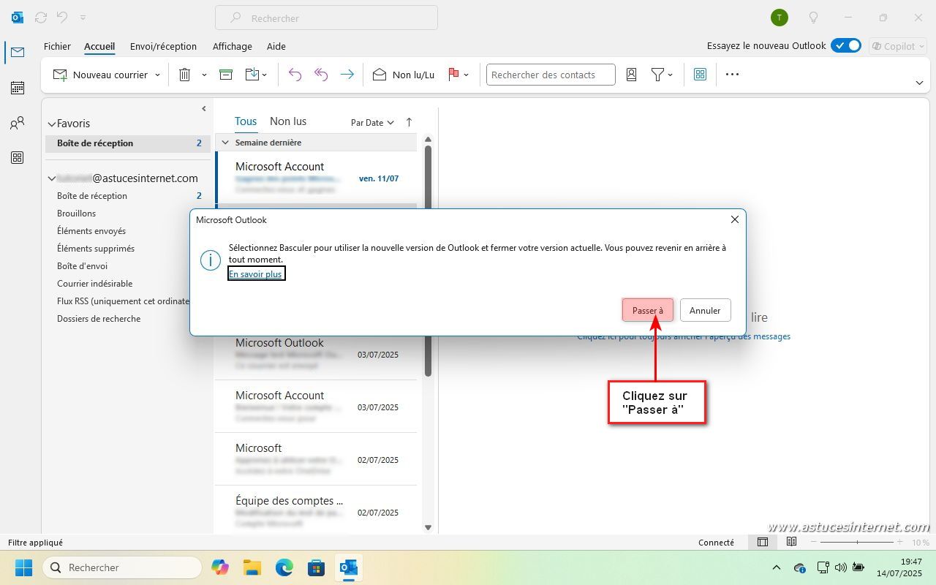
Task: Switch to normal view in the status bar
Action: click(763, 542)
